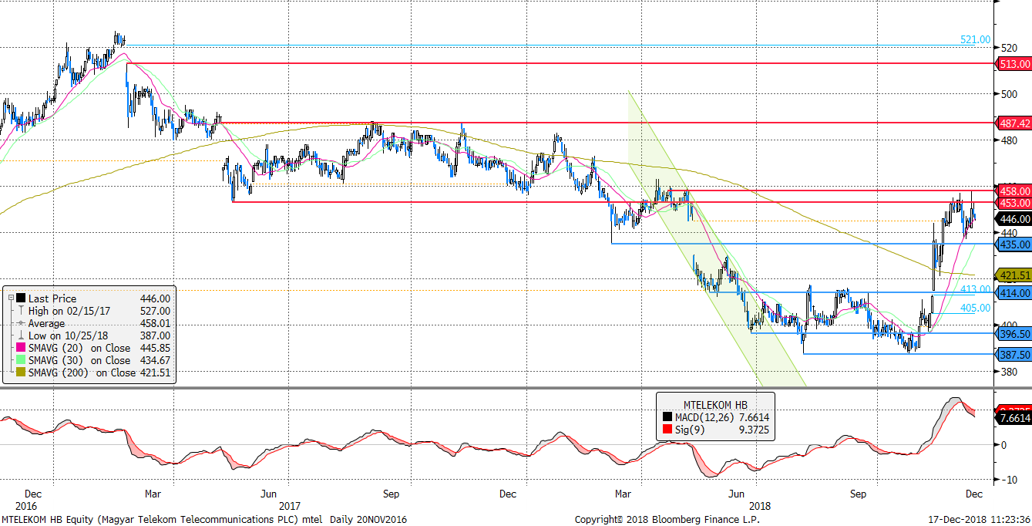Select the red 513.00 price level tag
This screenshot has width=1032, height=526.
[x=1014, y=65]
